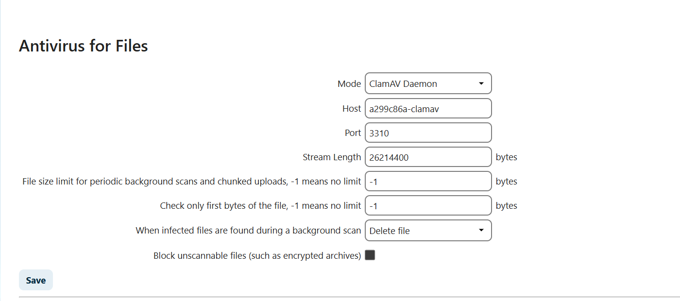Click the 'Antivirus for Files' heading
Screen dimensions: 680x301
[x=83, y=46]
